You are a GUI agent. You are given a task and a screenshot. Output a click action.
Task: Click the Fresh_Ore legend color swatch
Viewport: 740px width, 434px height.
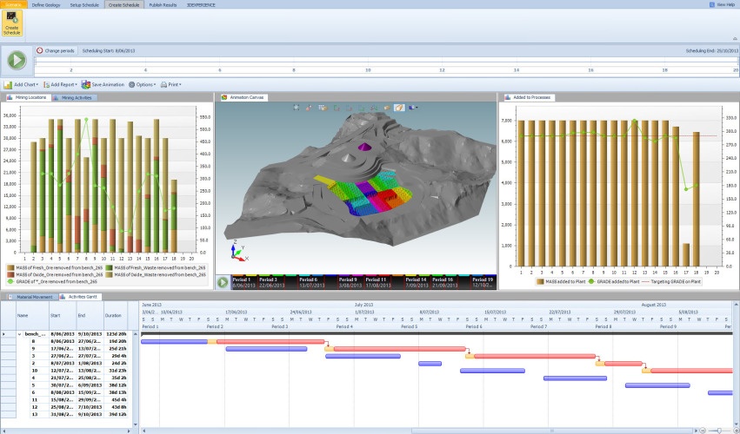tap(10, 267)
